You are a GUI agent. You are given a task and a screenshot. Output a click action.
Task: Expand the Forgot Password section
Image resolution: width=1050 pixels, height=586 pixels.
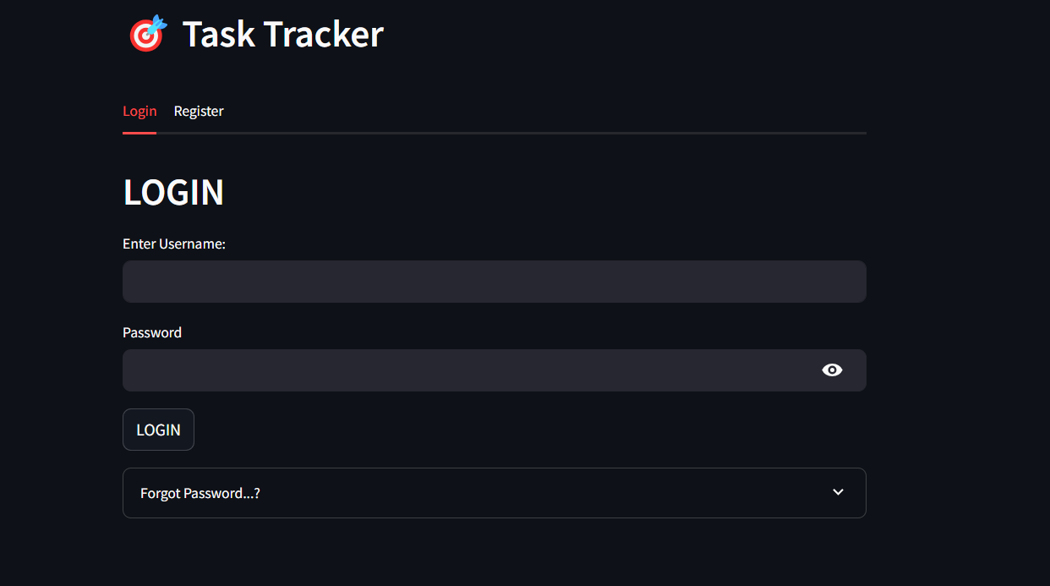pos(494,493)
